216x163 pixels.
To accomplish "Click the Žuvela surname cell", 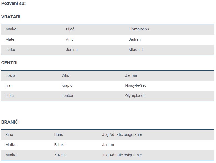I will (60, 155).
